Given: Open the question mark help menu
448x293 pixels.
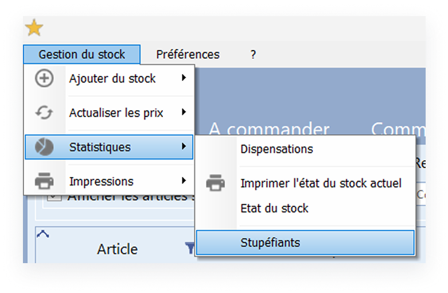Looking at the screenshot, I should tap(253, 55).
